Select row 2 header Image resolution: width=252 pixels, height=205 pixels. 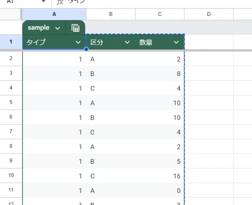tap(11, 58)
